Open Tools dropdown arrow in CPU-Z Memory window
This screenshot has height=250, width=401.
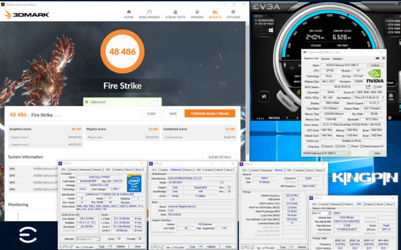pyautogui.click(x=290, y=247)
